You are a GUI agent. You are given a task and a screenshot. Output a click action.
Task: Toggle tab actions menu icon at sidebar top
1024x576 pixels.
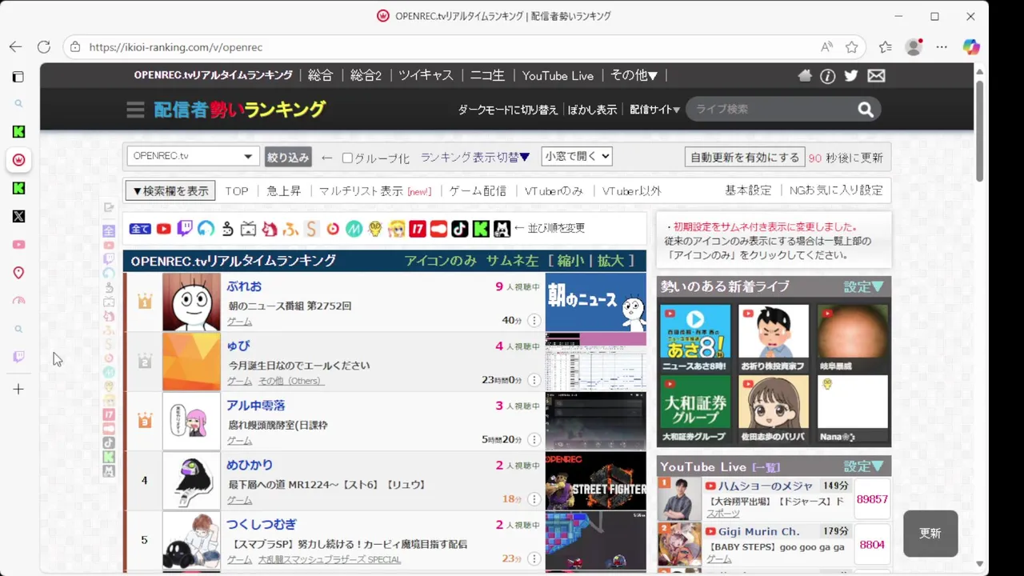click(x=18, y=77)
